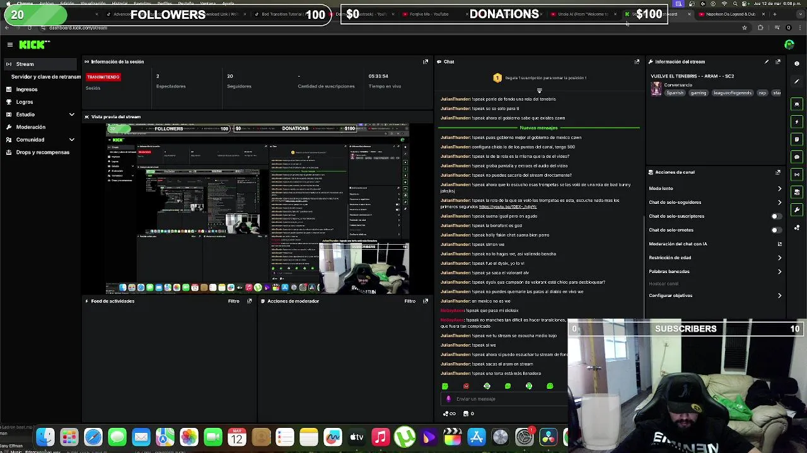Click the wrench icon in right rail
This screenshot has width=807, height=453.
click(797, 210)
